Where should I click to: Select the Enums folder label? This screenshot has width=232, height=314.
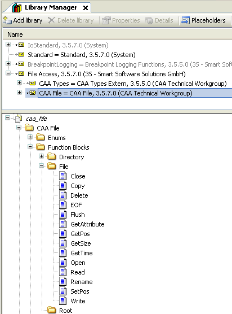(57, 138)
